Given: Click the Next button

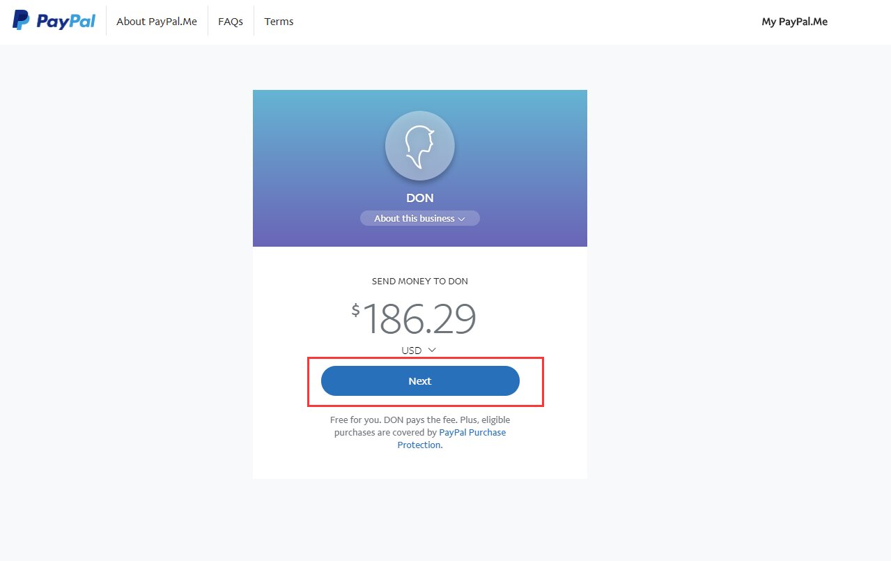Looking at the screenshot, I should (420, 381).
